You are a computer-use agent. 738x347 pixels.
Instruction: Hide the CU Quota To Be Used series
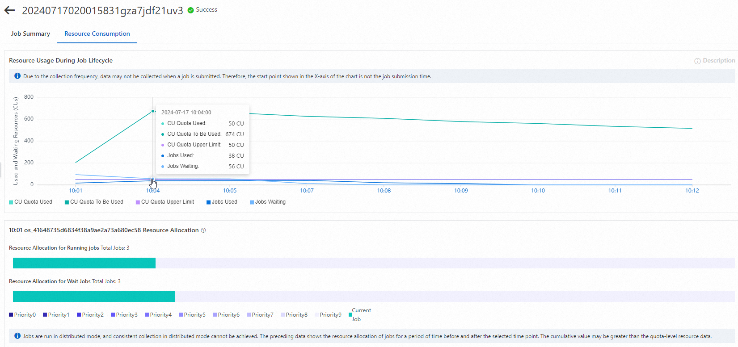tap(94, 202)
